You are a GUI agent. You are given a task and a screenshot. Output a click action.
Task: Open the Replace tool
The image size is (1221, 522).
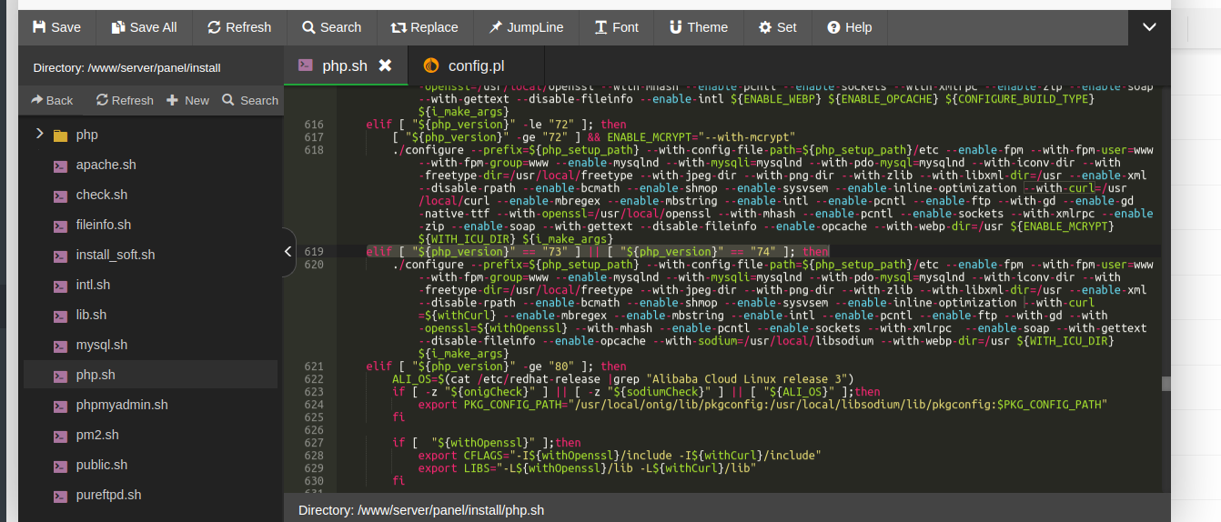point(424,27)
